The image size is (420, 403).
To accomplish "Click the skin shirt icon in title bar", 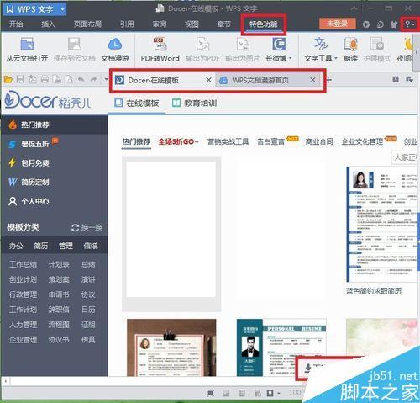I will click(x=394, y=24).
